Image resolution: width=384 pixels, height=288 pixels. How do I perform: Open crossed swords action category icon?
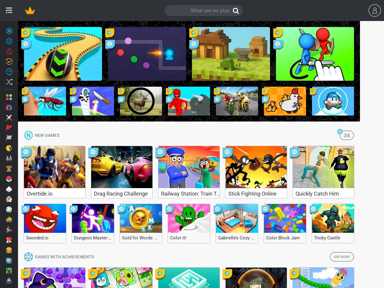point(9,118)
